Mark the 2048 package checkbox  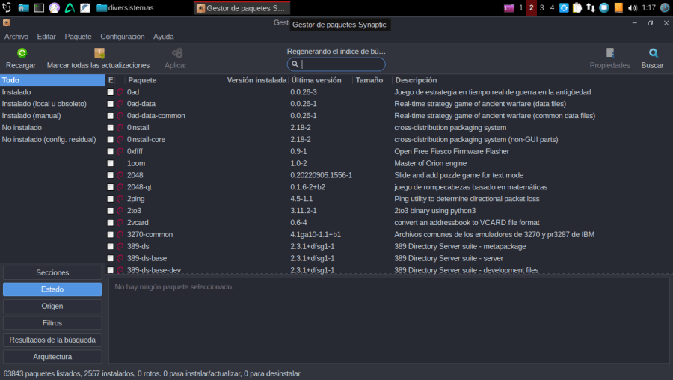tap(111, 175)
